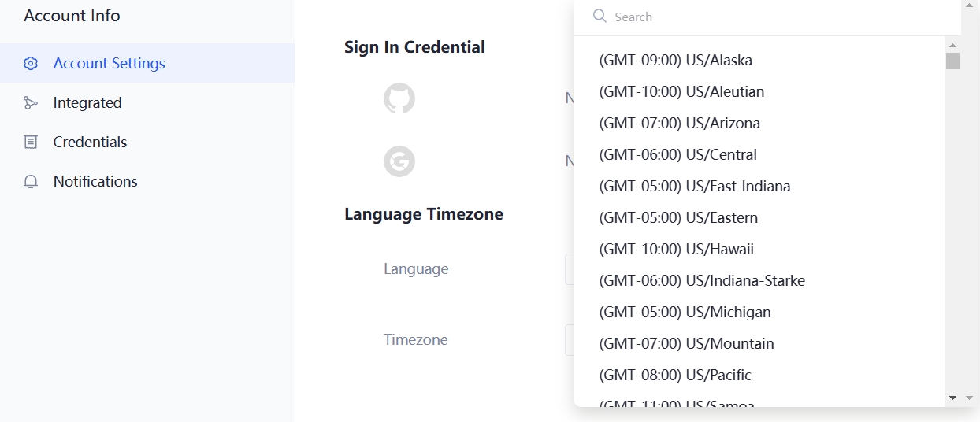Click the scrollbar up arrow
Screen dimensions: 980x422
point(952,46)
